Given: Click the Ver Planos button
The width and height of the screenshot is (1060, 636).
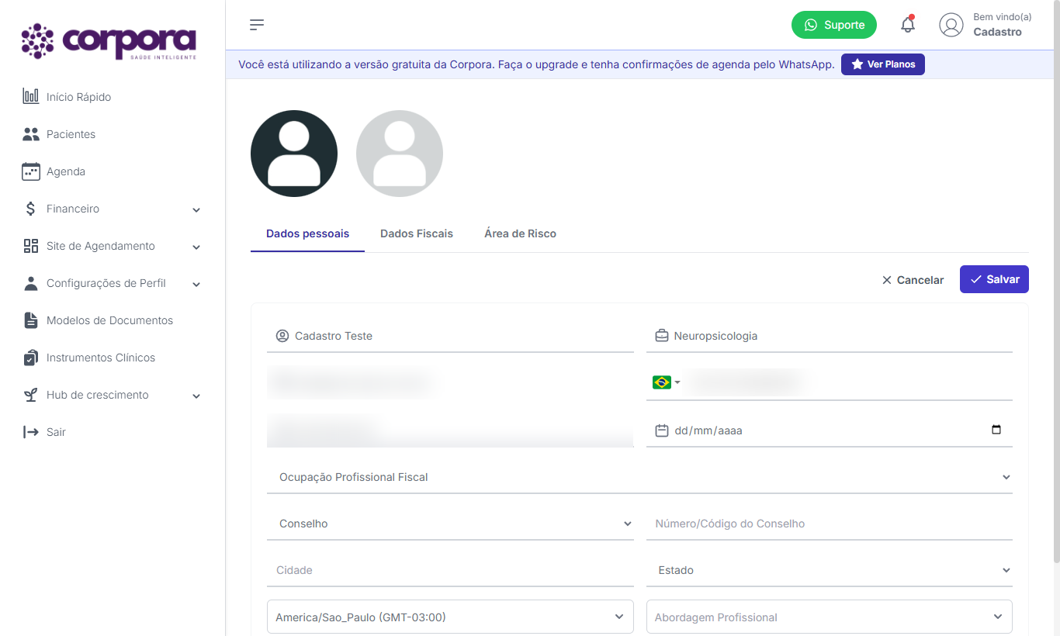Looking at the screenshot, I should 883,64.
